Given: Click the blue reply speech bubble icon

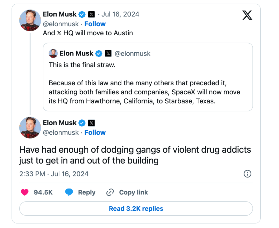Looking at the screenshot, I should click(69, 192).
